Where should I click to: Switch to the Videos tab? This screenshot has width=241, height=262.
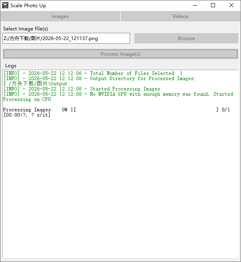tap(181, 16)
